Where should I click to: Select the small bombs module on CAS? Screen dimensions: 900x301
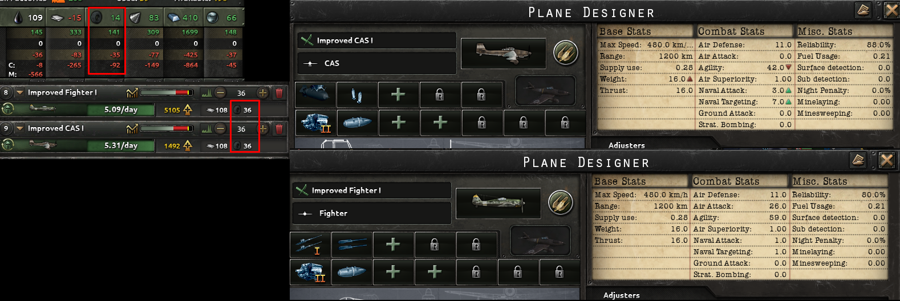[x=356, y=94]
